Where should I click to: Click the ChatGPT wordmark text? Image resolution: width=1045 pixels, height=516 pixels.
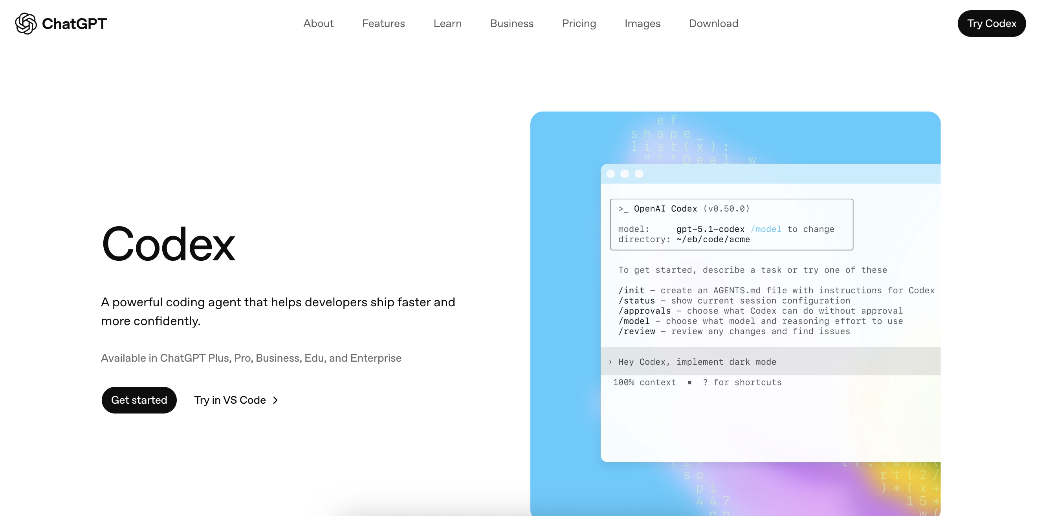tap(74, 24)
